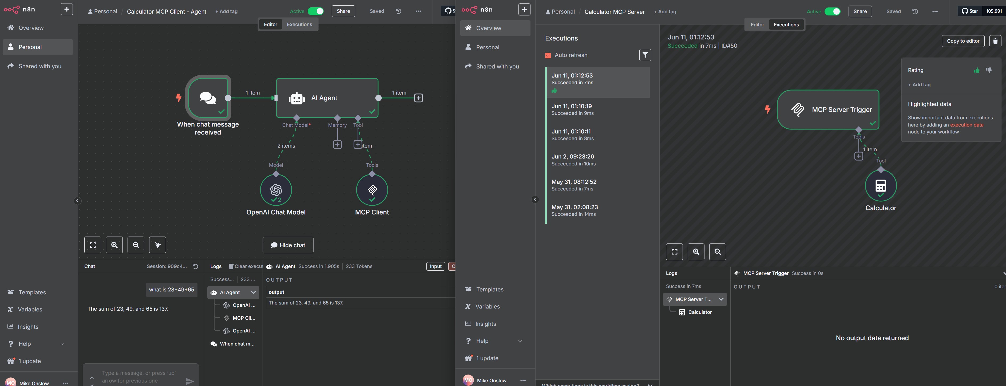This screenshot has width=1006, height=386.
Task: Switch to the Executions tab in the client workflow
Action: pos(299,25)
